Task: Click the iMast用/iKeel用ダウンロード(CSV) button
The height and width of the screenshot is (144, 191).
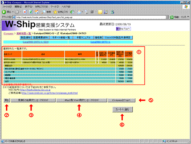Action: 82,100
